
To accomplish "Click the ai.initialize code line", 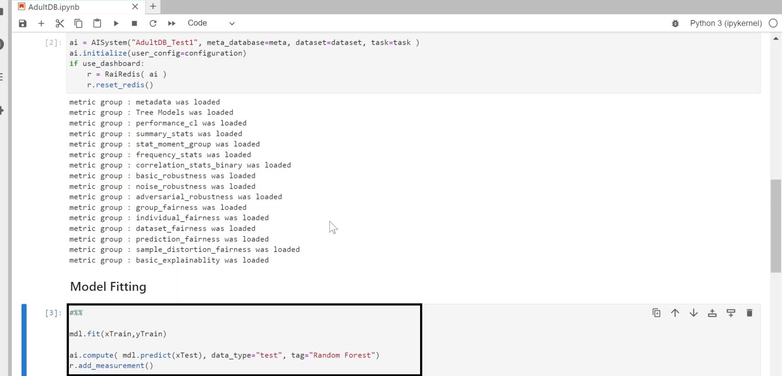I will 158,53.
